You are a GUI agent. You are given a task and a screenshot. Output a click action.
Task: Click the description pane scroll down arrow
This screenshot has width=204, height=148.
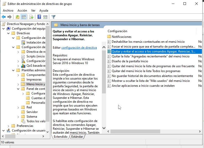click(x=104, y=128)
